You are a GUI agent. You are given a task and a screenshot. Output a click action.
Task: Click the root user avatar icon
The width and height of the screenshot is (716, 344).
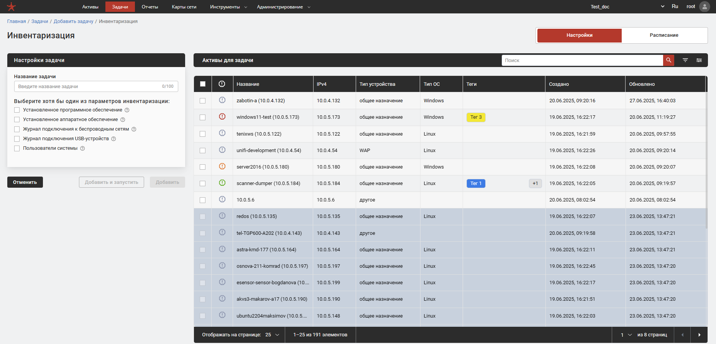click(705, 7)
